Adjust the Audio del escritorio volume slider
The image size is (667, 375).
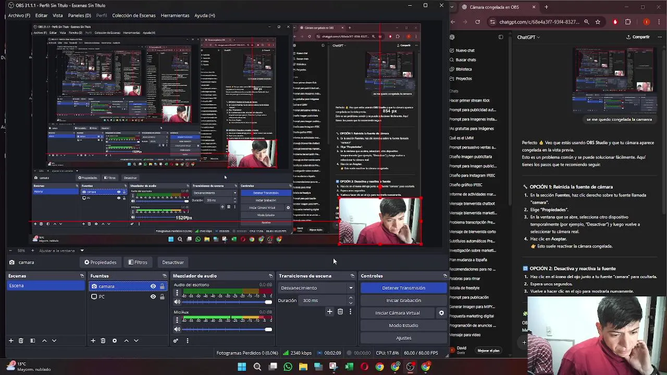[227, 302]
